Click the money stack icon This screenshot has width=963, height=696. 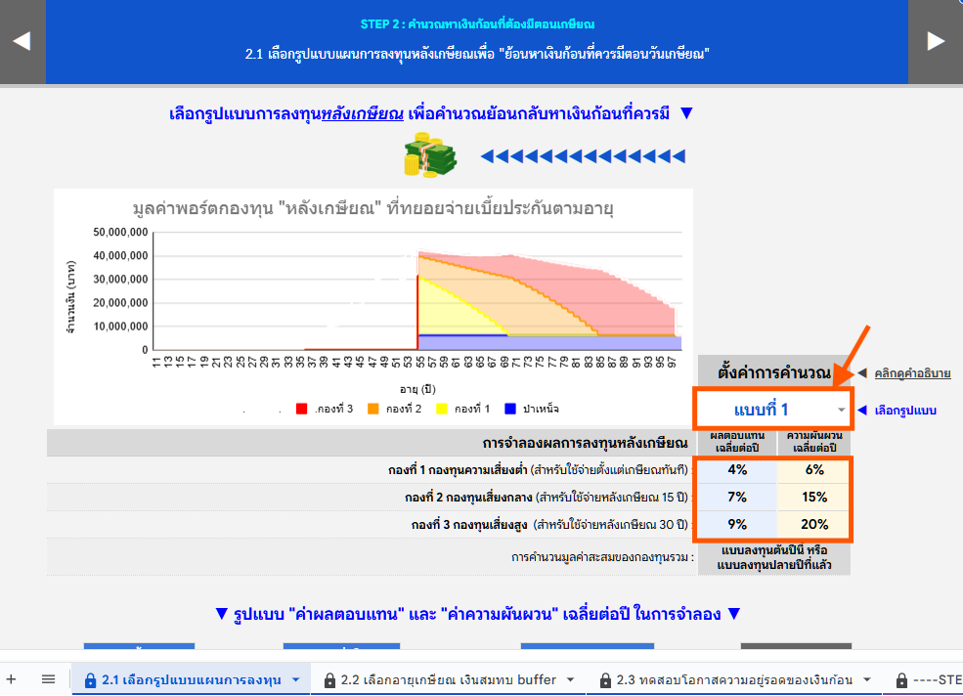pos(430,155)
